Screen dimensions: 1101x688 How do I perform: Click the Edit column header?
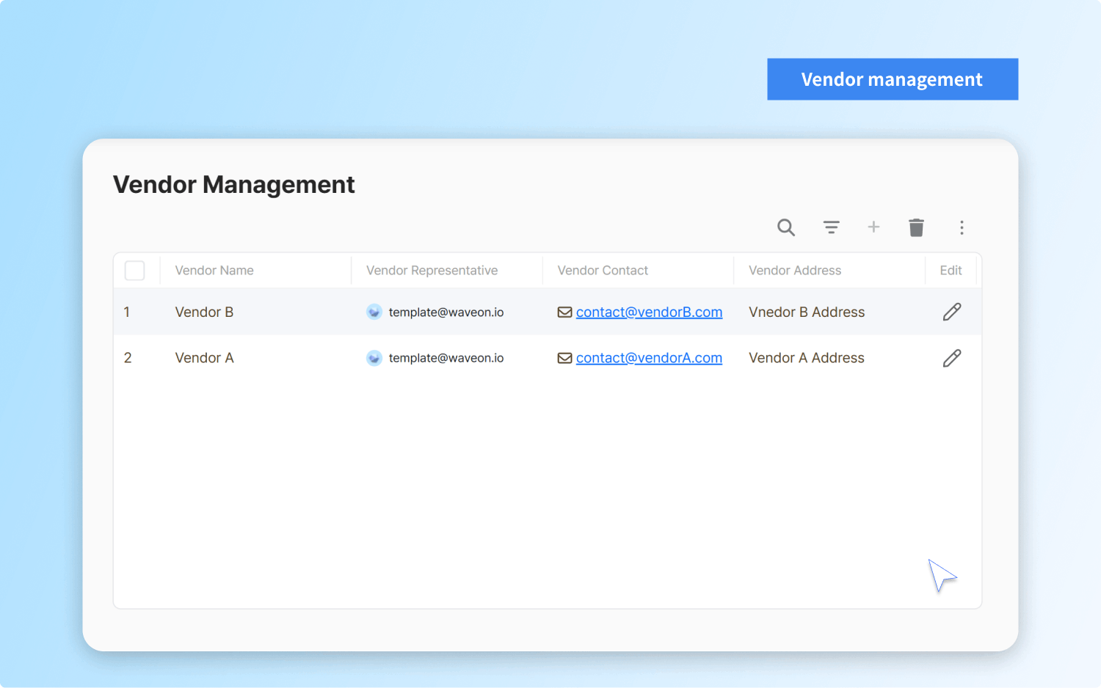951,271
